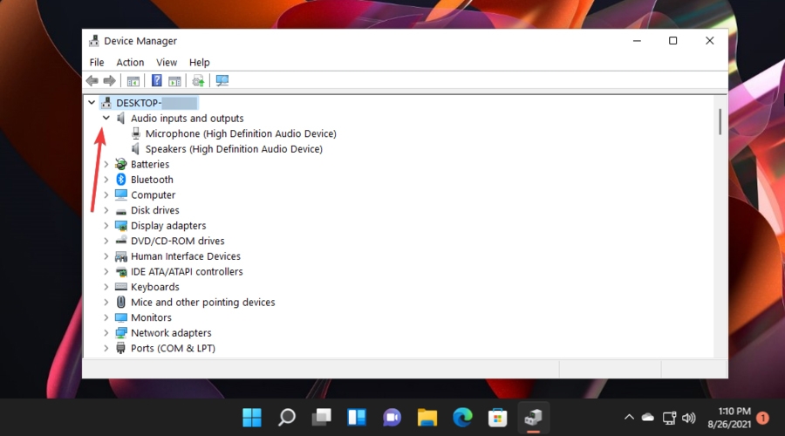
Task: Expand the Network adapters chevron
Action: click(x=106, y=333)
